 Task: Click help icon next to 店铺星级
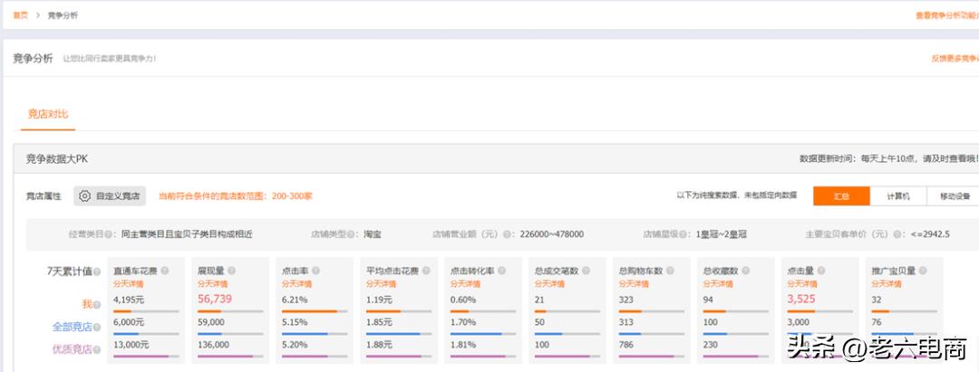[683, 235]
